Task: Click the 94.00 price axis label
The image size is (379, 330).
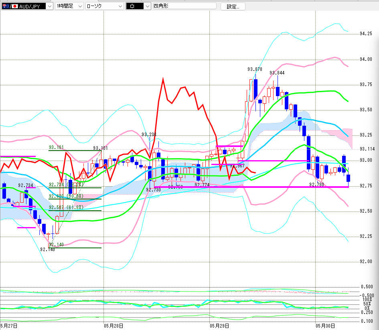Action: (x=366, y=59)
